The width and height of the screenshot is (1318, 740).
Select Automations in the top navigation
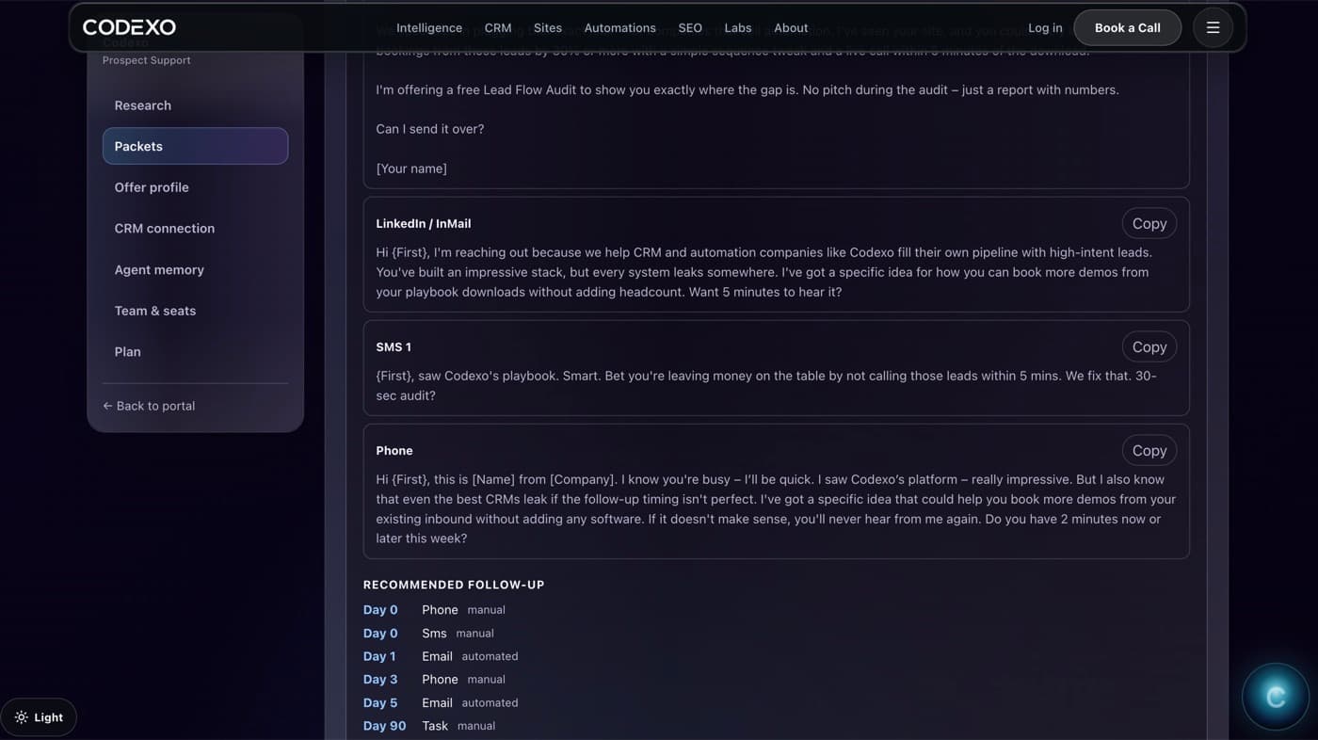coord(619,27)
